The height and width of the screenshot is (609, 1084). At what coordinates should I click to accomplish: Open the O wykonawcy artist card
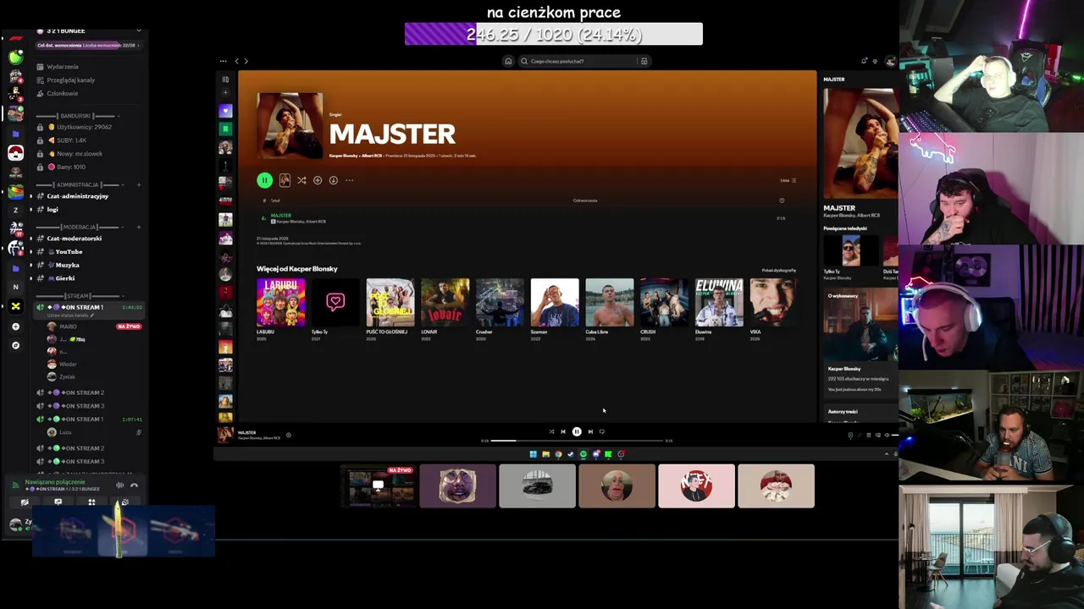point(860,343)
